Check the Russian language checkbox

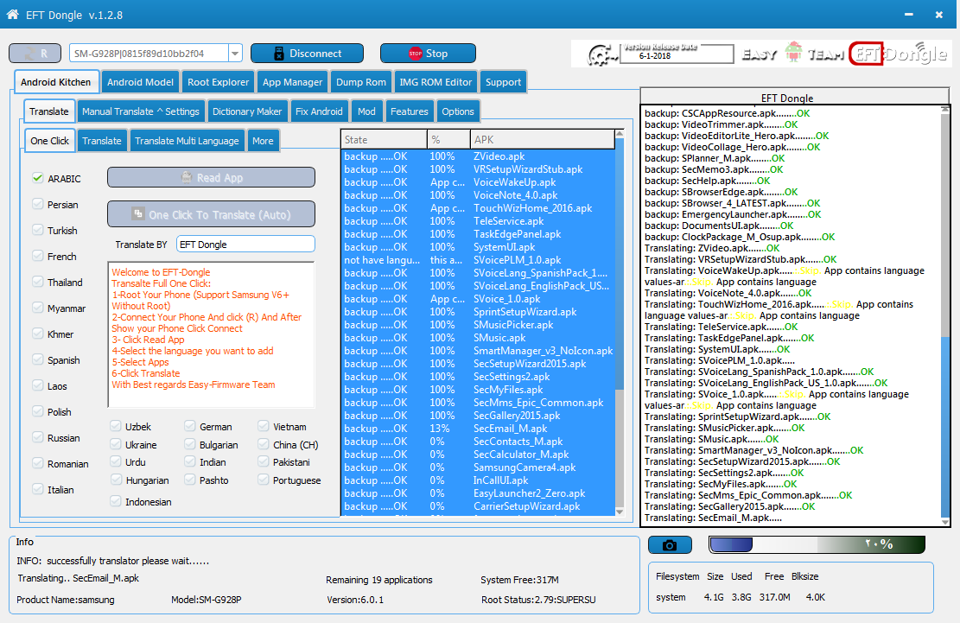pos(38,437)
